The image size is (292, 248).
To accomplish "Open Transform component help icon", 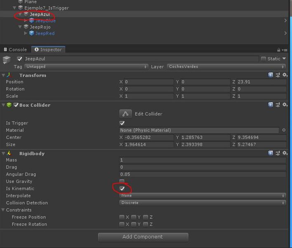I will 270,75.
